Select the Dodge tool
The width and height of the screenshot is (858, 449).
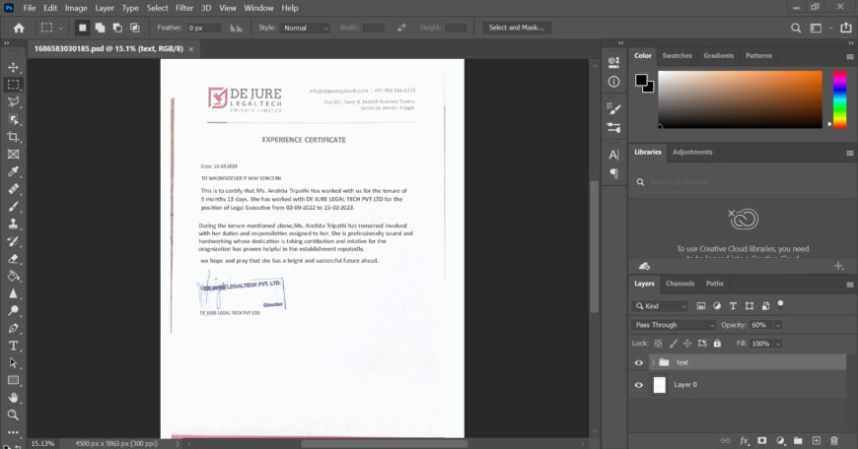[x=13, y=311]
